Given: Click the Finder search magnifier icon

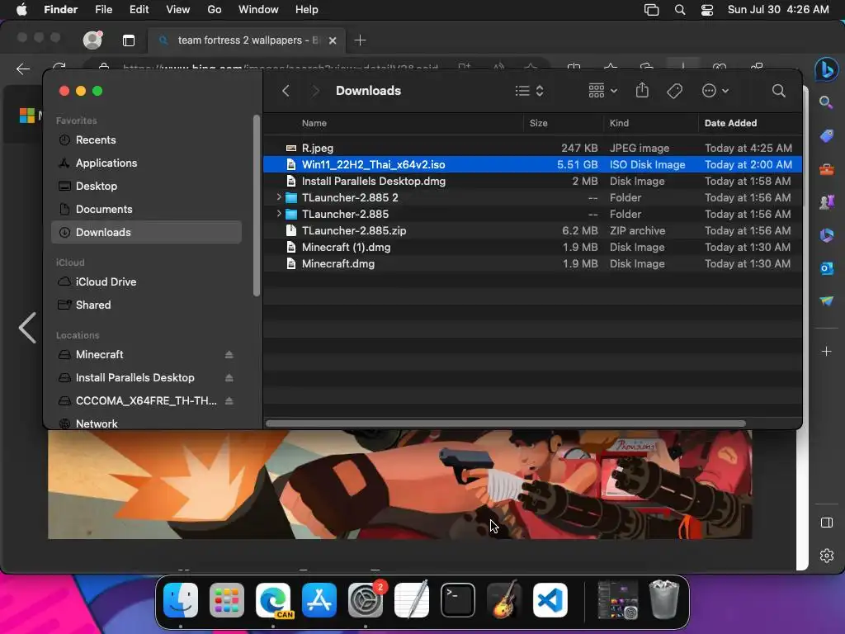Looking at the screenshot, I should (778, 91).
